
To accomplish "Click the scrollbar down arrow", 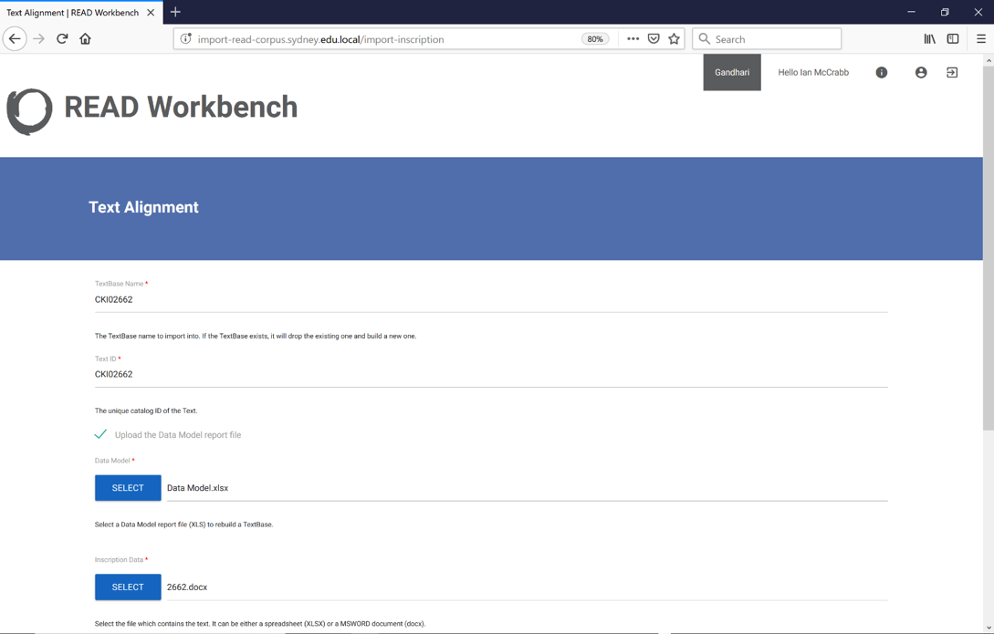I will (989, 628).
